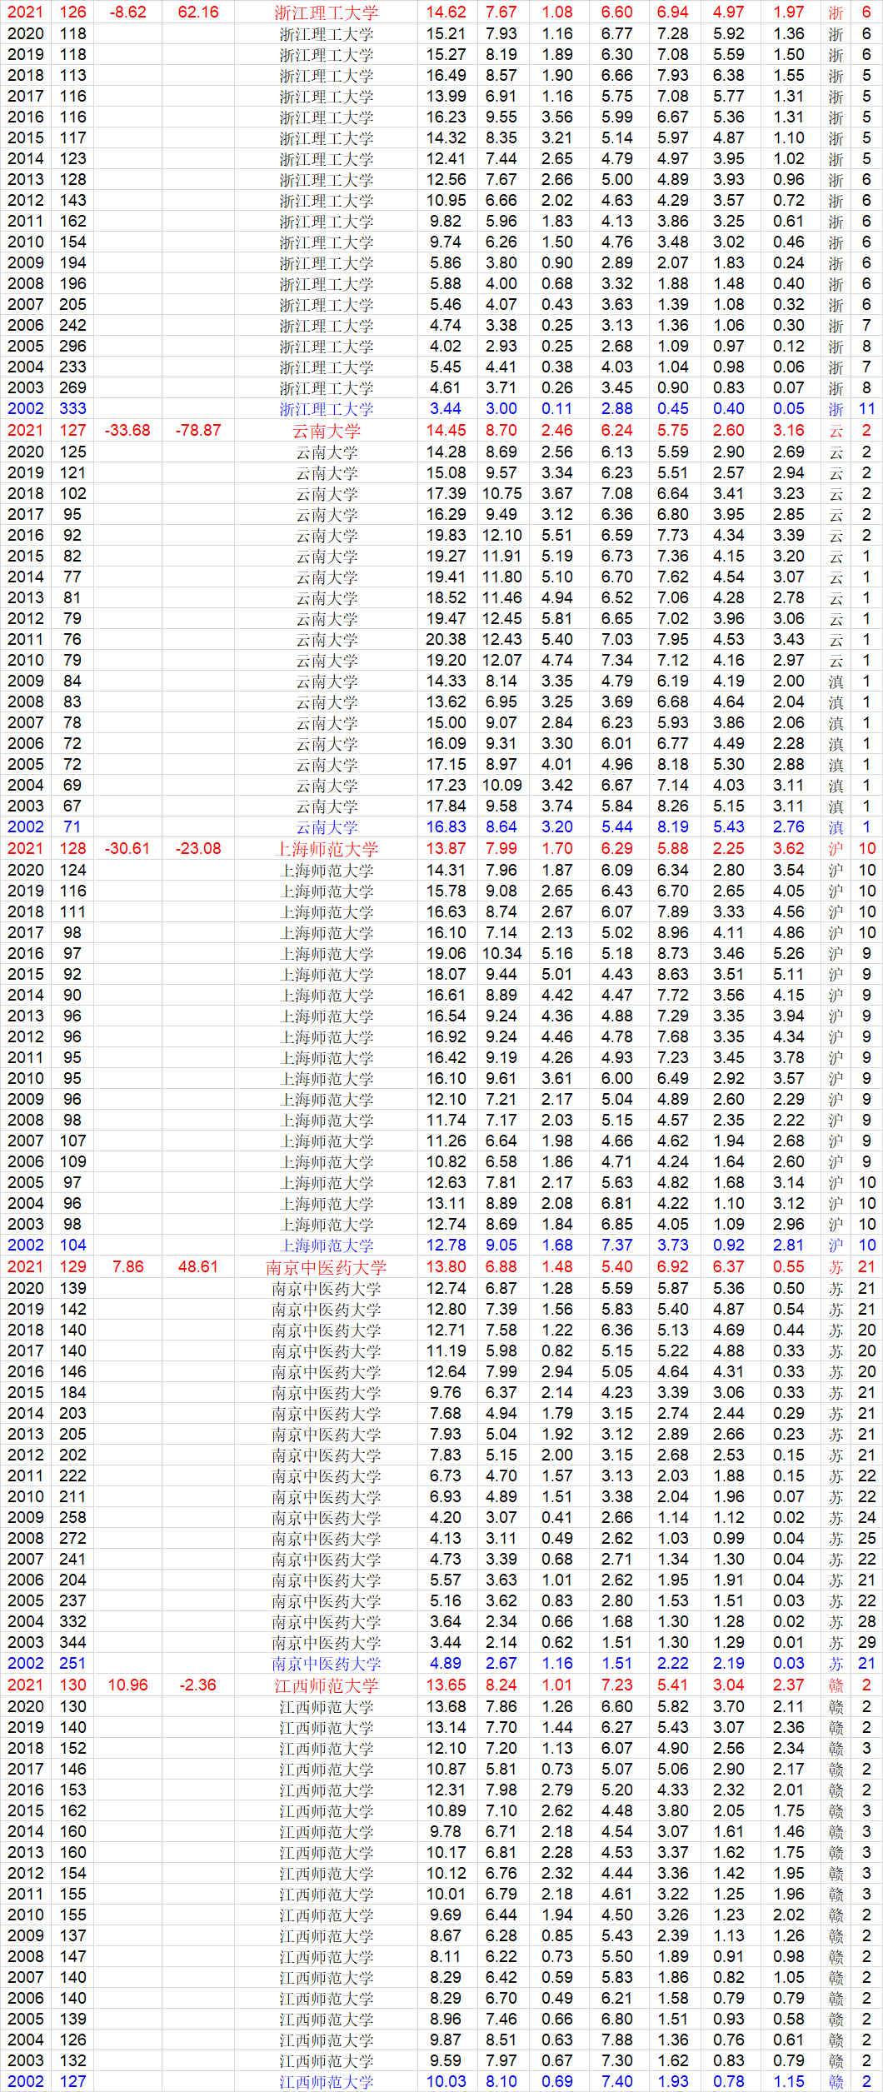
Task: Select the blue 4.89 score in 南京中医药大学 2002 row
Action: pyautogui.click(x=446, y=1664)
